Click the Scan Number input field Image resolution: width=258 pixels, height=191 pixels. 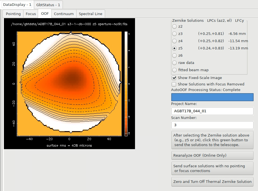pyautogui.click(x=212, y=125)
